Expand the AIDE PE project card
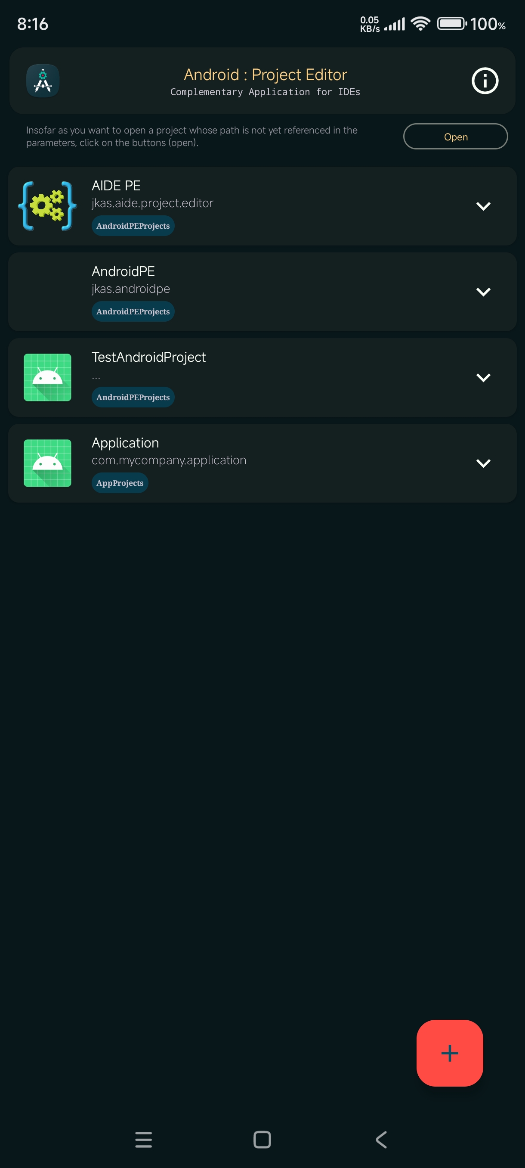Screen dimensions: 525x1168 (483, 206)
